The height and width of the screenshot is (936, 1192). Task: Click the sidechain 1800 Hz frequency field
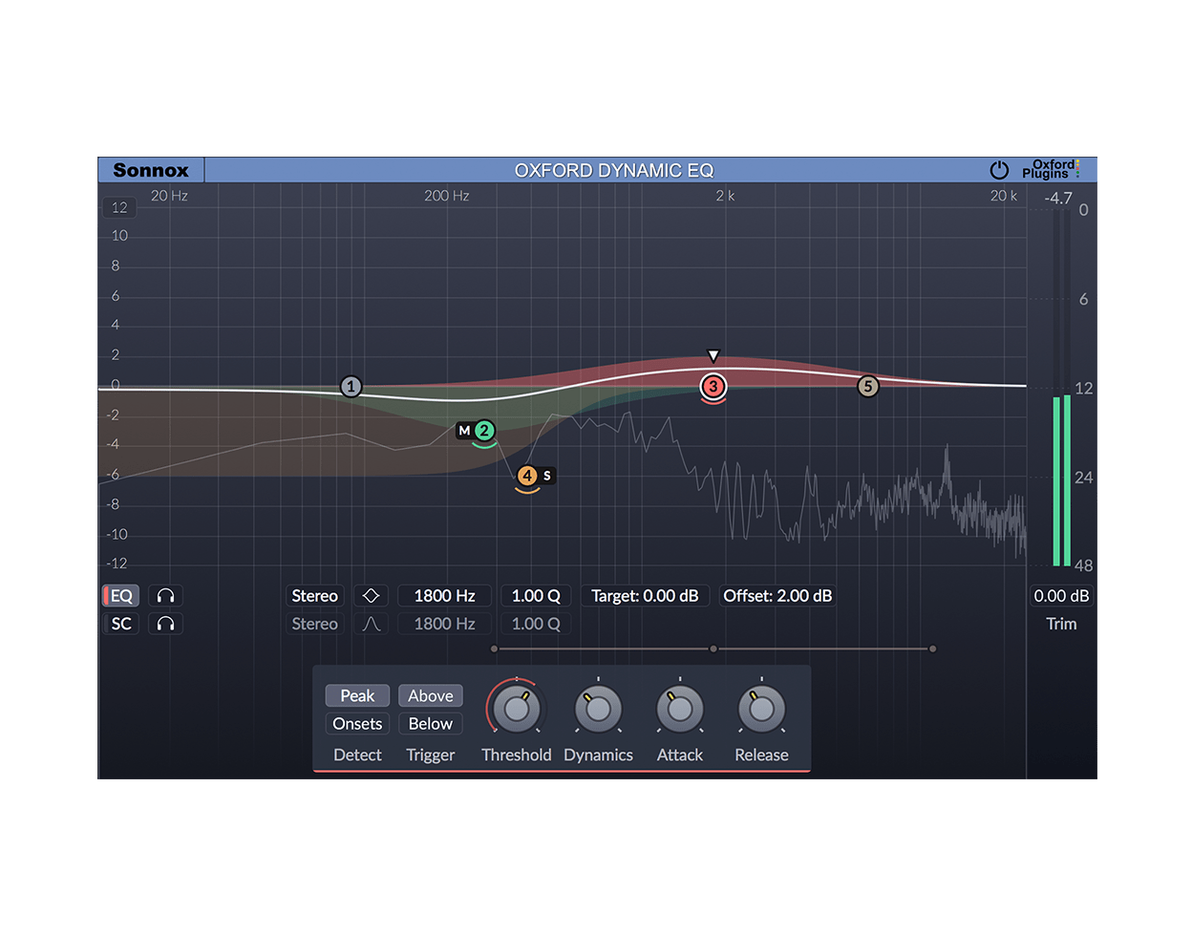pyautogui.click(x=445, y=624)
